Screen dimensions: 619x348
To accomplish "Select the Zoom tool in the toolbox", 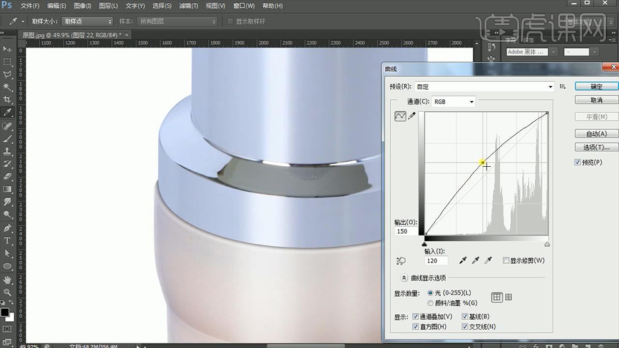I will click(8, 292).
